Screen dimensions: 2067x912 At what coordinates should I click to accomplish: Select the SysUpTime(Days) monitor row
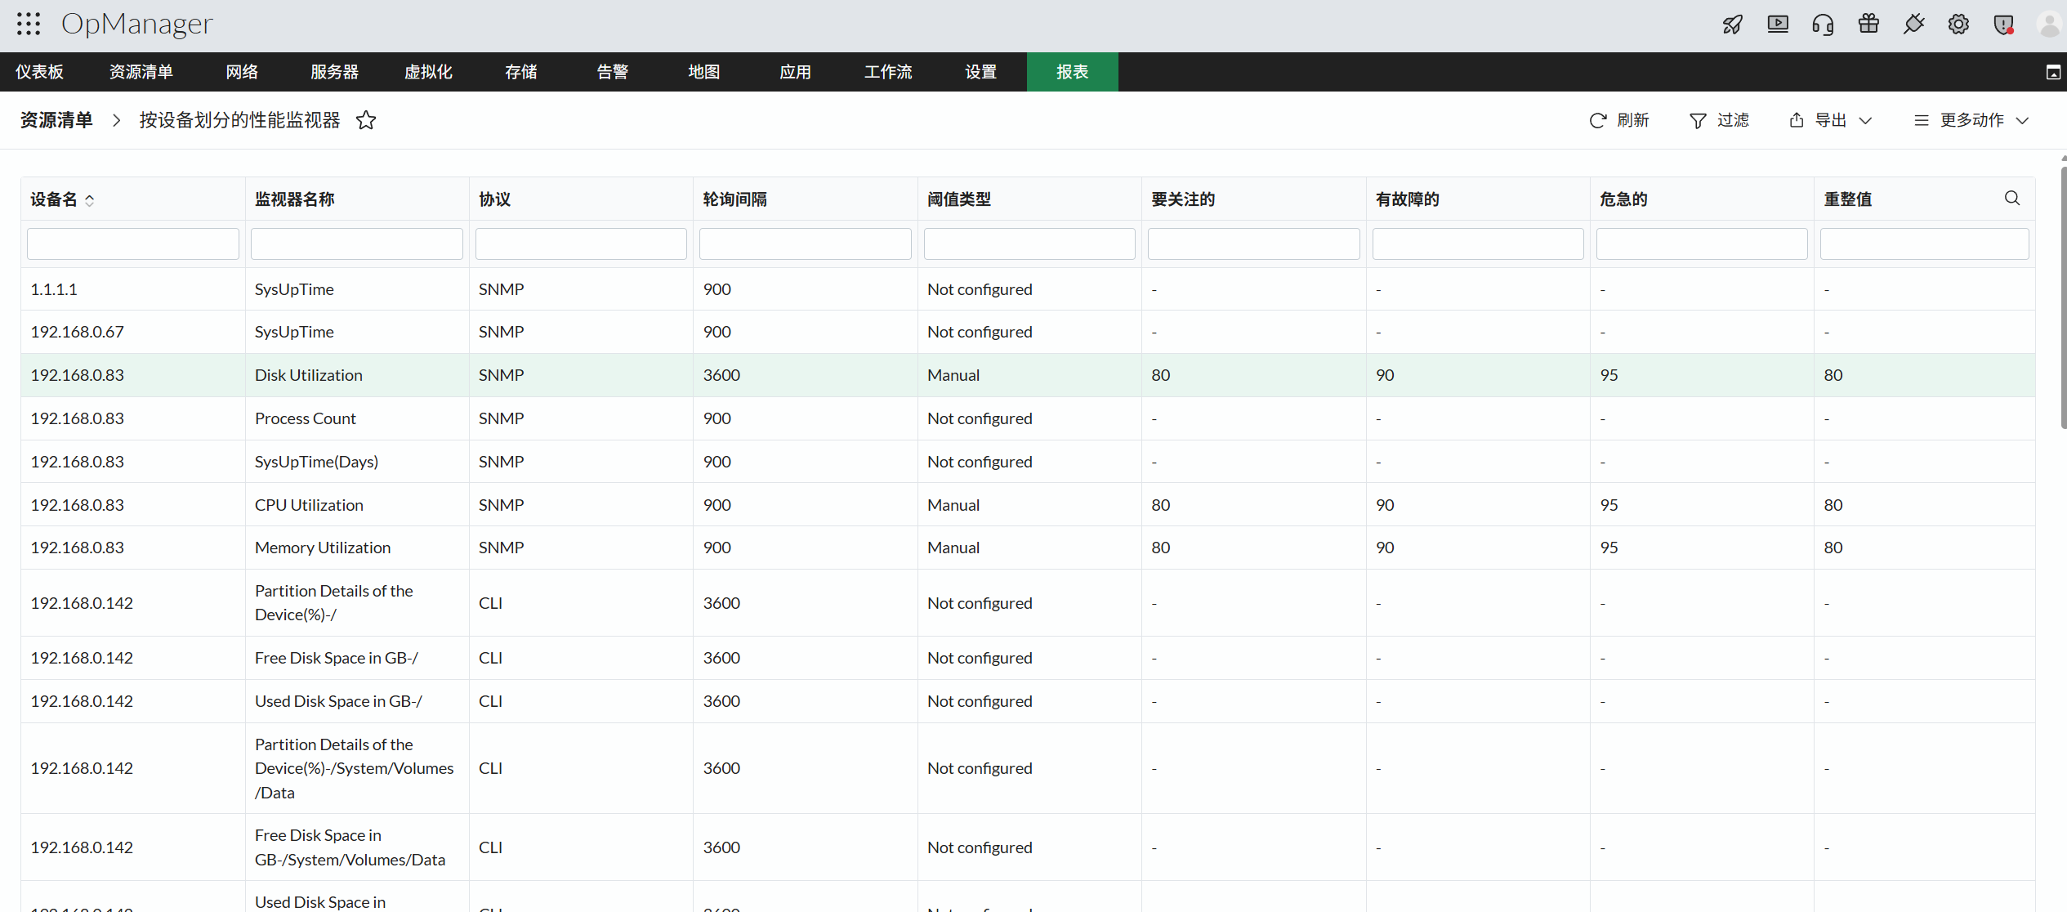coord(1028,462)
